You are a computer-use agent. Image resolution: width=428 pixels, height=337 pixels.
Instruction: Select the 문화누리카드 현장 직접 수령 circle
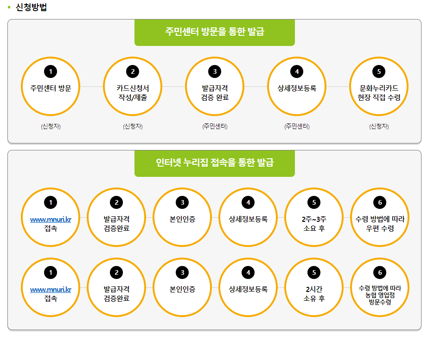click(x=379, y=86)
